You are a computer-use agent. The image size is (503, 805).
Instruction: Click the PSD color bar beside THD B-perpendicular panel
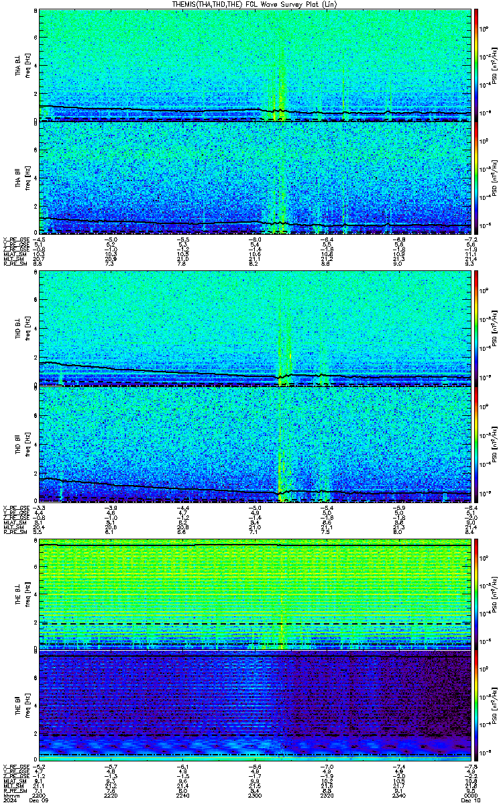click(x=476, y=328)
